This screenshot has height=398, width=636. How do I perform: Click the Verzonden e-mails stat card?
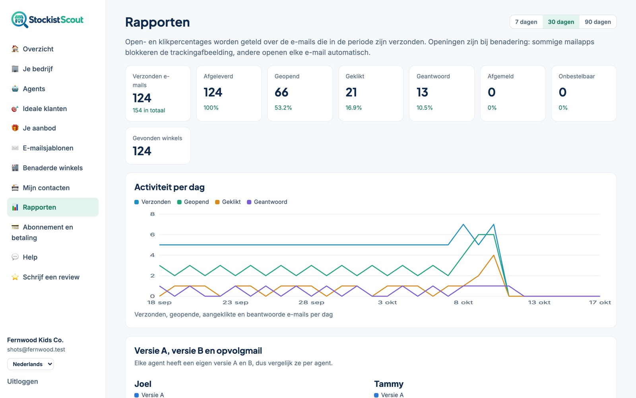click(x=158, y=94)
